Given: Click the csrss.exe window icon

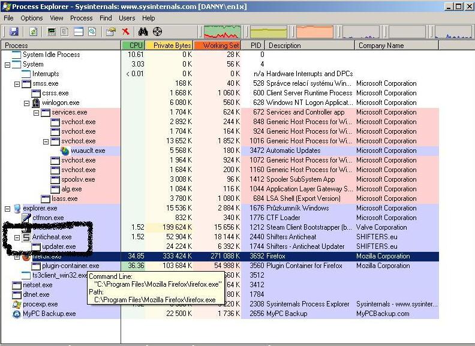Looking at the screenshot, I should click(x=36, y=93).
